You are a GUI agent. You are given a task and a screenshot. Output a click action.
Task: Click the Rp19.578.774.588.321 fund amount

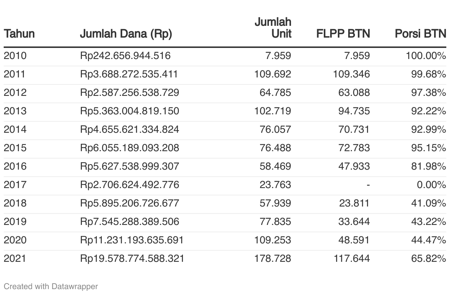pyautogui.click(x=132, y=258)
